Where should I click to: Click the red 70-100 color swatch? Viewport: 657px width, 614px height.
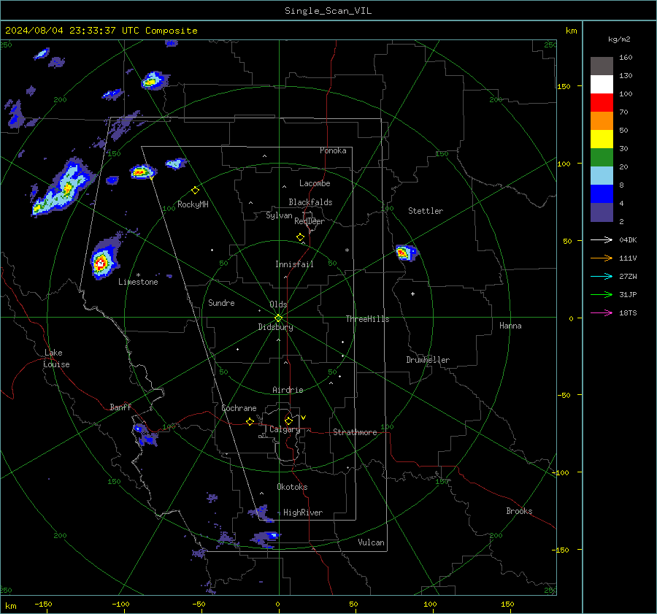tap(602, 103)
